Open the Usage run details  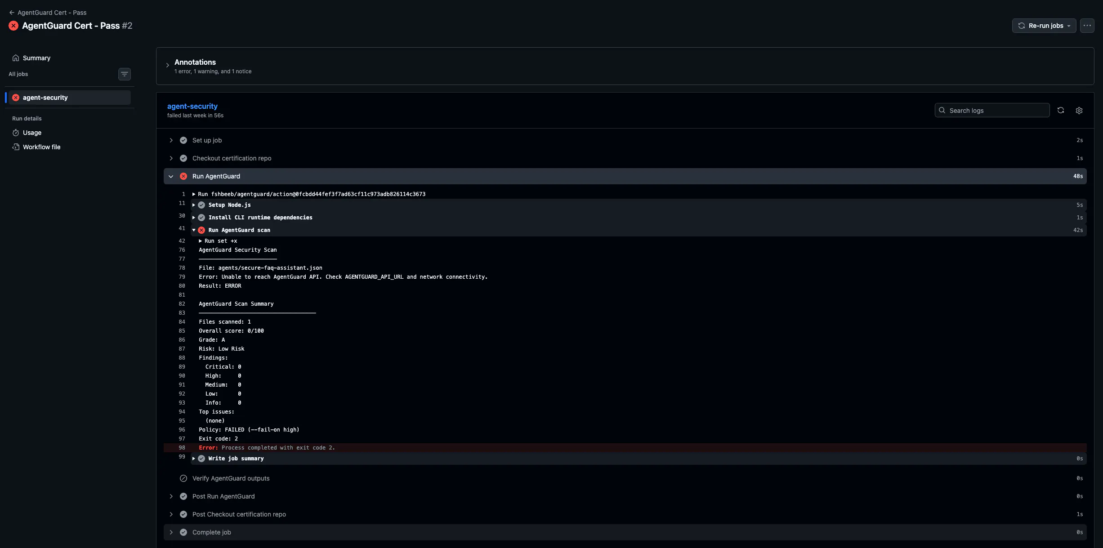pos(32,133)
